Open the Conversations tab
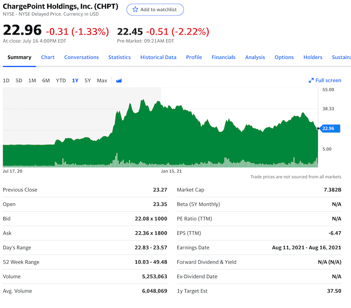Image resolution: width=351 pixels, height=308 pixels. tap(81, 57)
